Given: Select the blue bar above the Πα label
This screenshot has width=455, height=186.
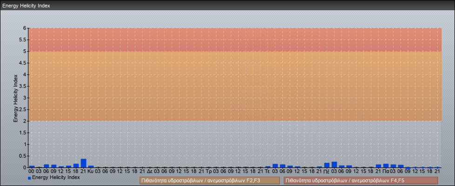Looking at the screenshot, I should click(x=386, y=166).
